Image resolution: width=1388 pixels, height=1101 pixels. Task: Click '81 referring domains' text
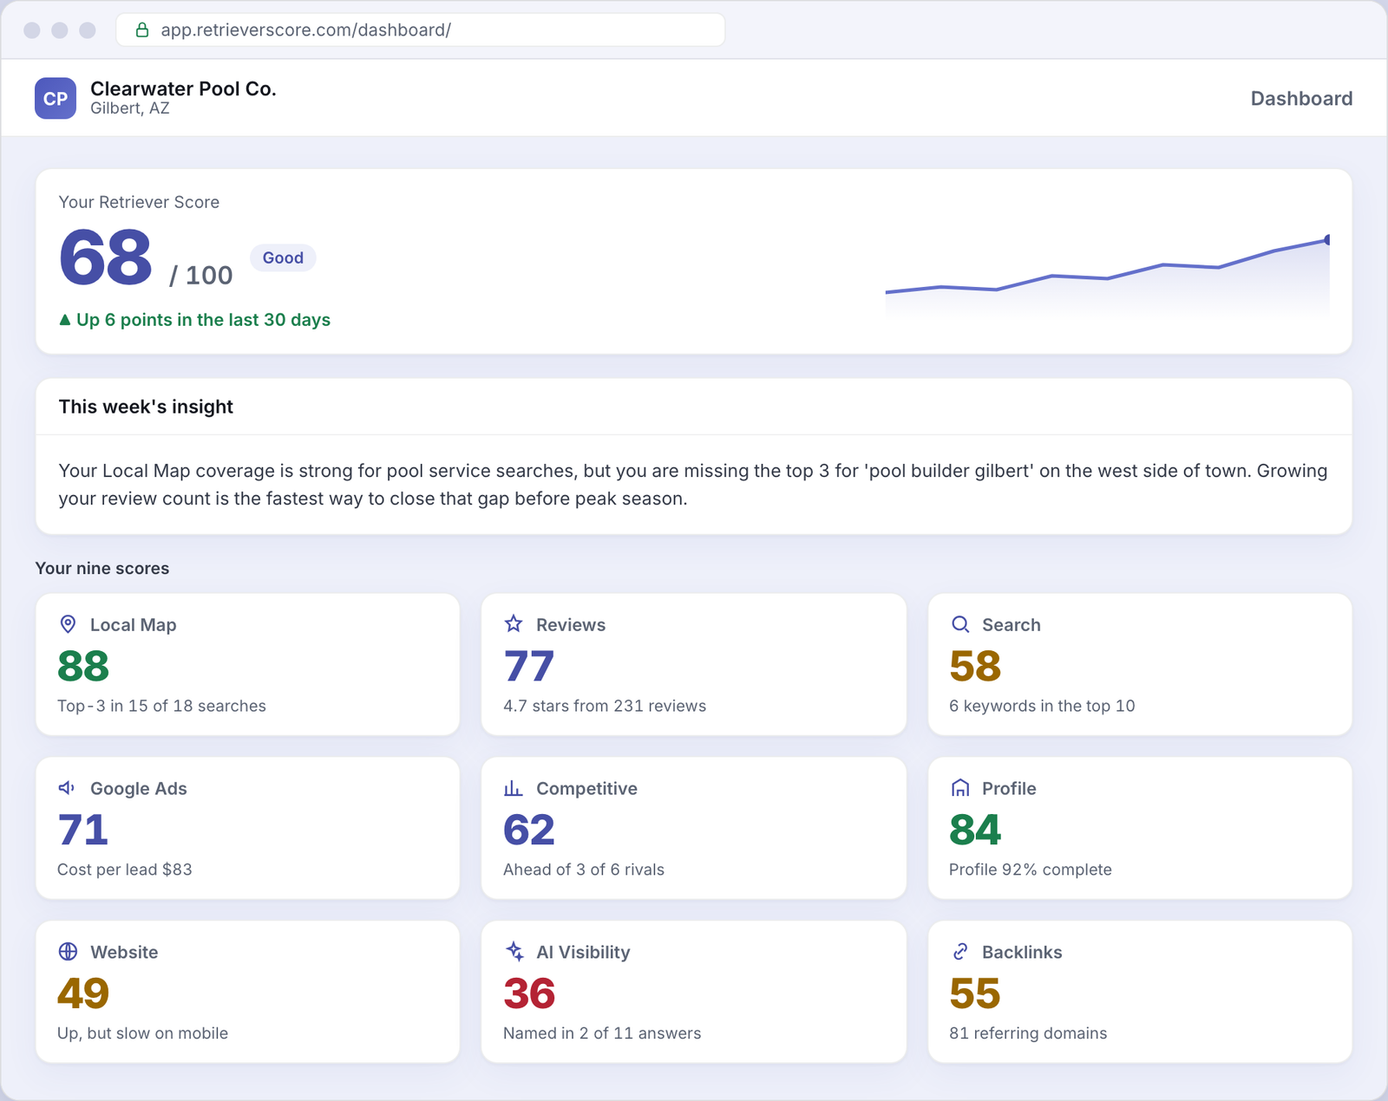click(1028, 1033)
